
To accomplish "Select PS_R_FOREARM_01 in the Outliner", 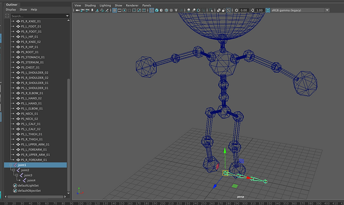I will pos(34,160).
